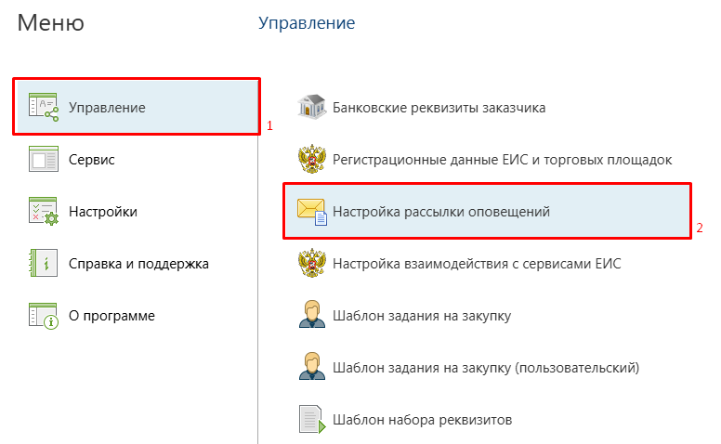The image size is (721, 444).
Task: Select Сервис in the left menu
Action: point(92,160)
